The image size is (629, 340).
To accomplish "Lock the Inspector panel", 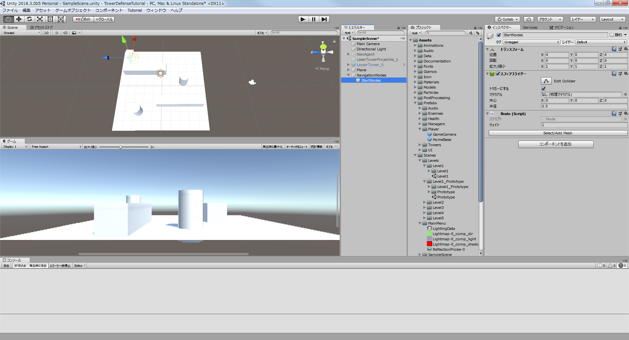I will 620,28.
